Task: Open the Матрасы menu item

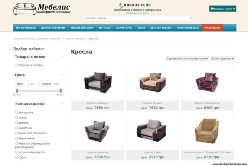Action: (x=104, y=28)
